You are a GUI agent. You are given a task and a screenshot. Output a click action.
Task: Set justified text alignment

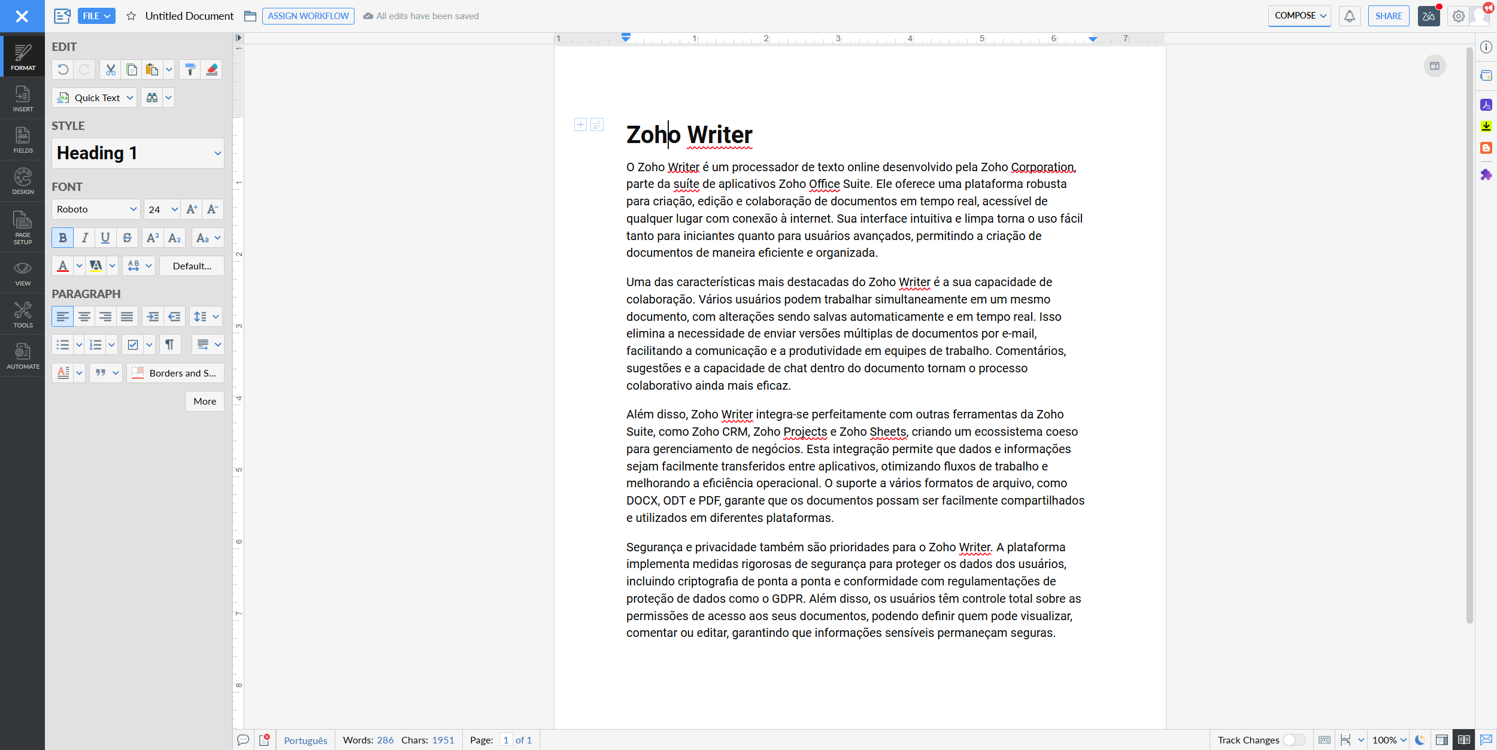127,316
